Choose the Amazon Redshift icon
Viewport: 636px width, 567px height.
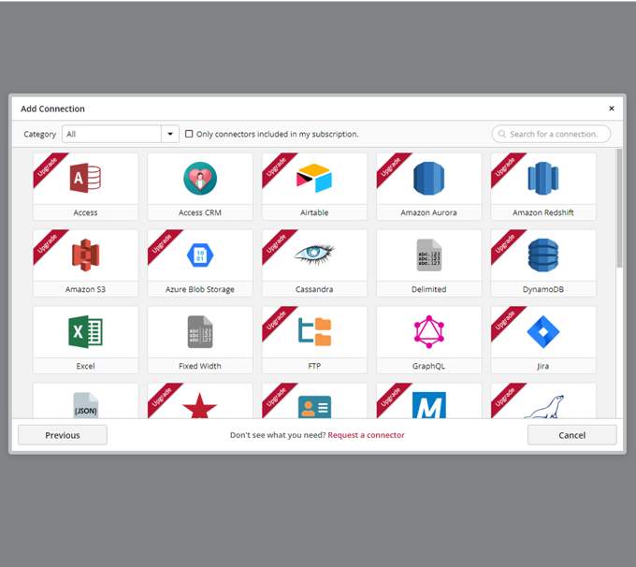coord(543,178)
